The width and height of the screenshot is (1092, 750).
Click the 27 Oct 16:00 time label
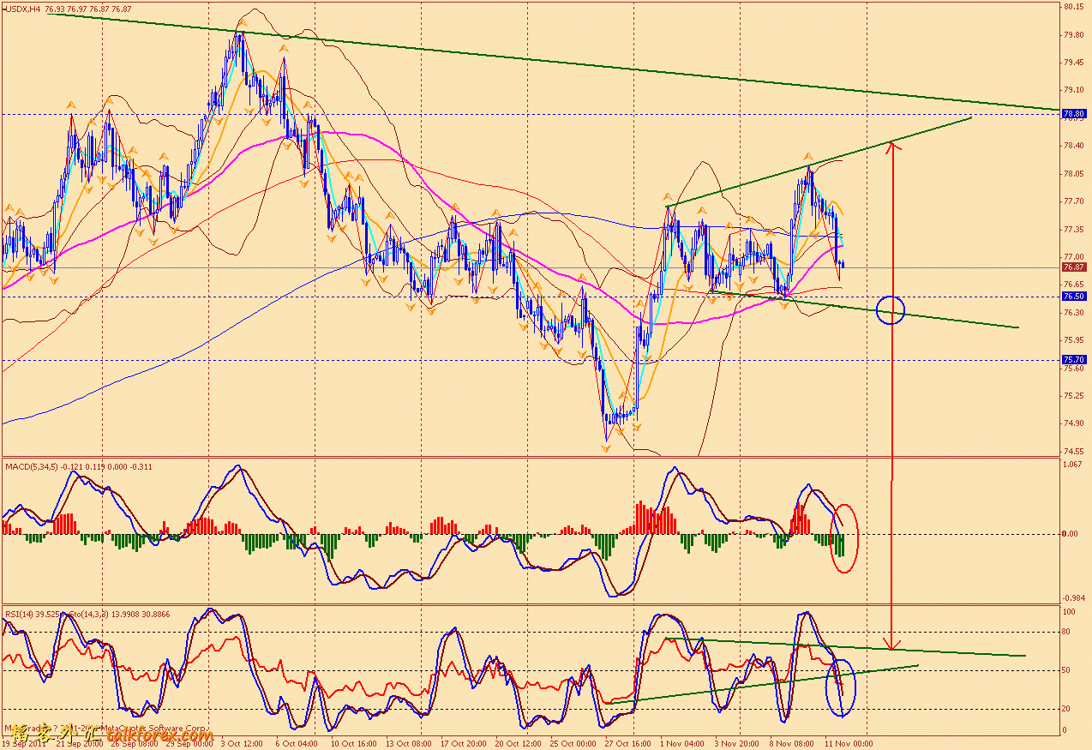tap(626, 744)
